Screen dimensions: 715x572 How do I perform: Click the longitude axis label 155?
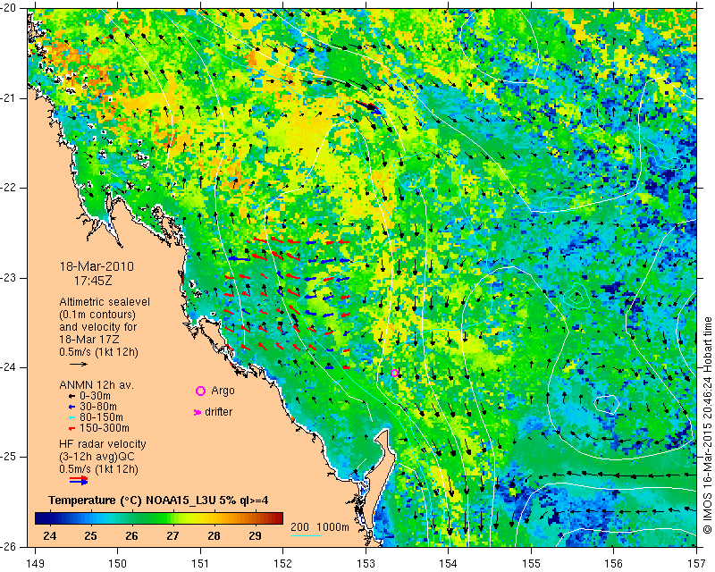(531, 563)
